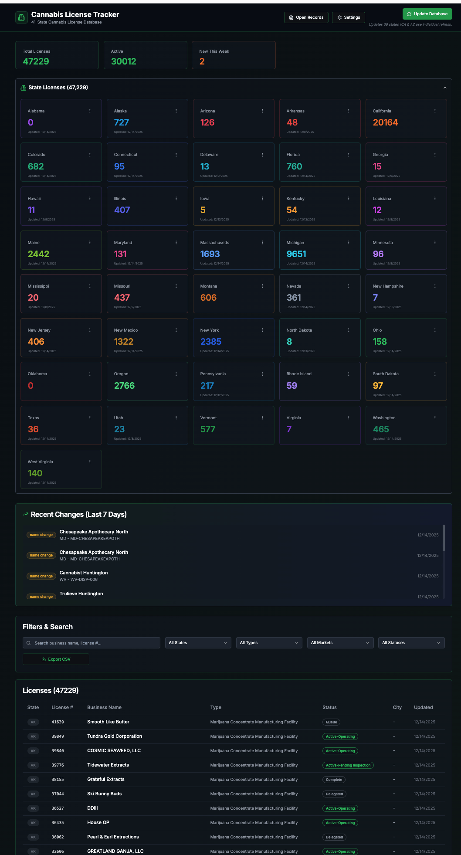Click the Export CSV button

coord(56,659)
